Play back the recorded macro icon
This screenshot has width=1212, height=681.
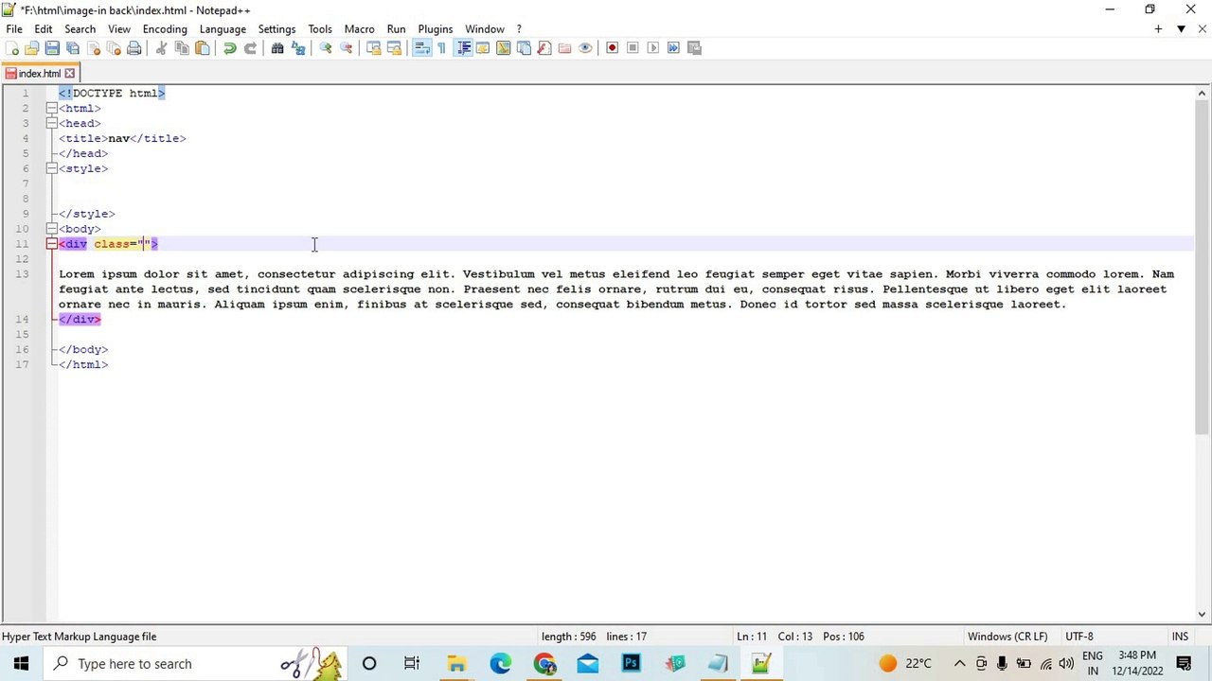click(x=653, y=48)
